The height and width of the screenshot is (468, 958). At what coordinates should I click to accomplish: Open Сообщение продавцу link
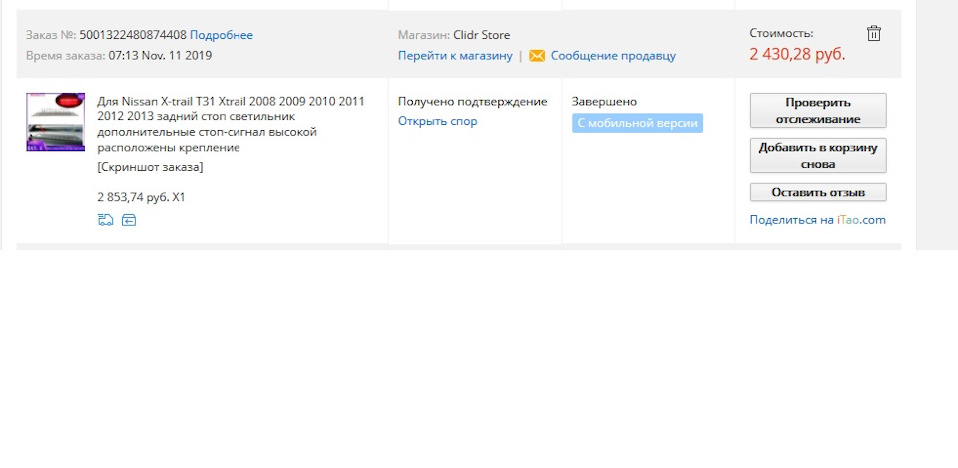pos(613,56)
